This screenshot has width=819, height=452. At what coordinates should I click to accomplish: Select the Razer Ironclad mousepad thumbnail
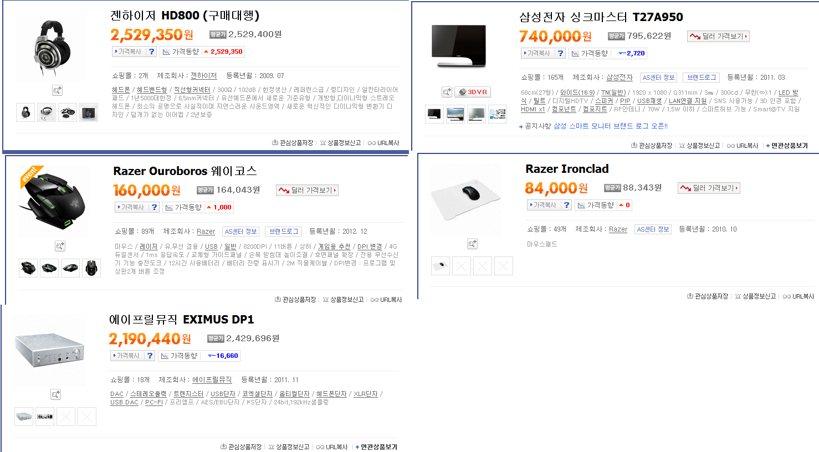pos(441,266)
